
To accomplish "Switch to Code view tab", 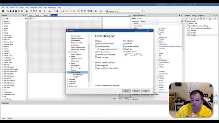I will (x=115, y=99).
